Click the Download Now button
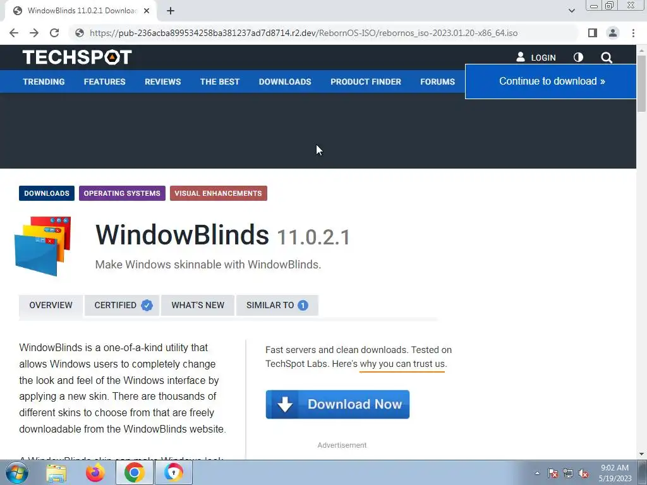The height and width of the screenshot is (485, 647). pos(337,405)
